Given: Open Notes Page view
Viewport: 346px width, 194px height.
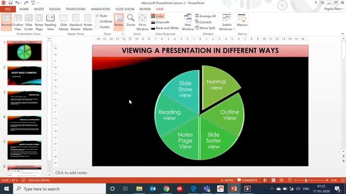Looking at the screenshot, I should (x=39, y=22).
